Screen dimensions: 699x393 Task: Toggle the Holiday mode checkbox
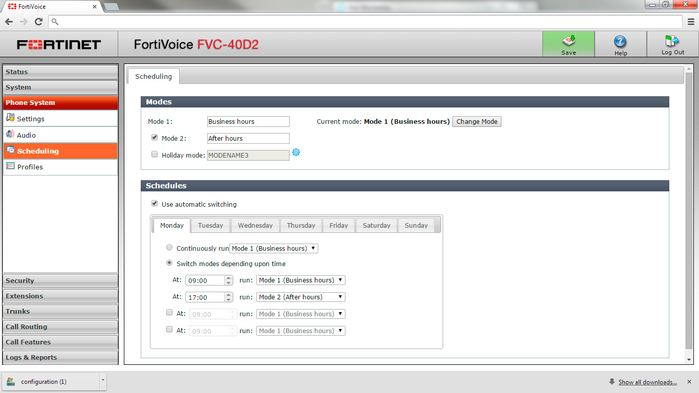point(155,154)
